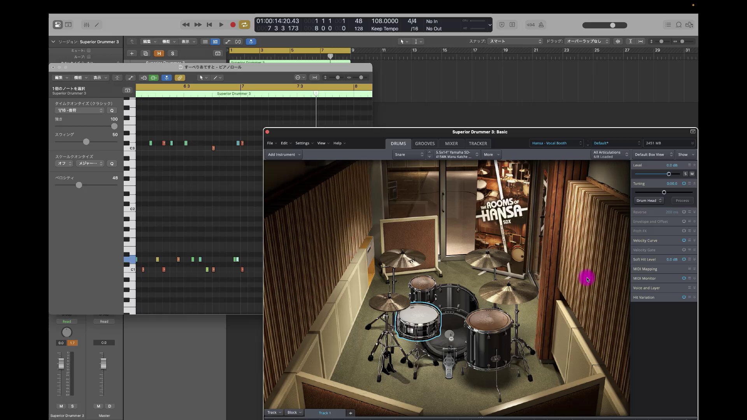This screenshot has height=420, width=747.
Task: Toggle the blue Catch playhead button in tracks area
Action: pos(251,42)
